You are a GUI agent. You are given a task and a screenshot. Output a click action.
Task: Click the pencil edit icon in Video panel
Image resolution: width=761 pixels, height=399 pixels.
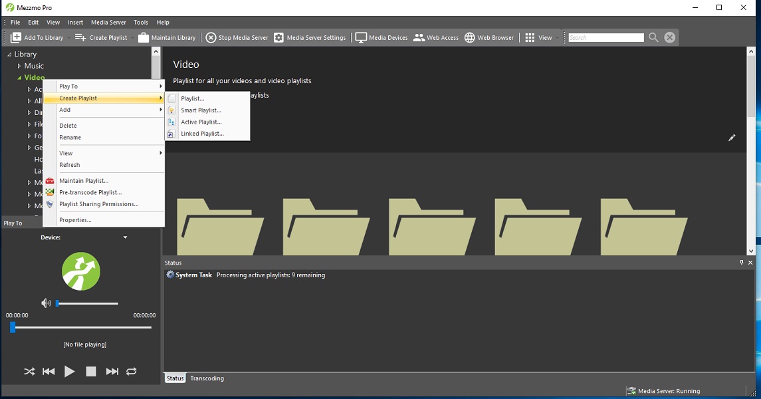click(x=731, y=138)
